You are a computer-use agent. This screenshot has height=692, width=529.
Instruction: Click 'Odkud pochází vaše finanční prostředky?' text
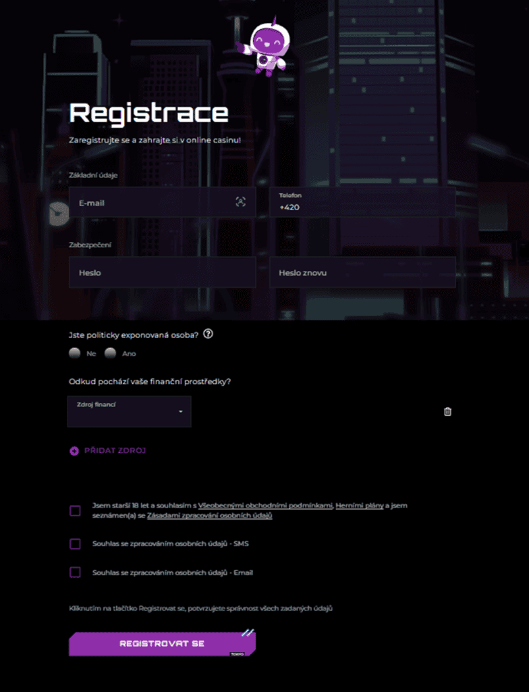pos(150,381)
